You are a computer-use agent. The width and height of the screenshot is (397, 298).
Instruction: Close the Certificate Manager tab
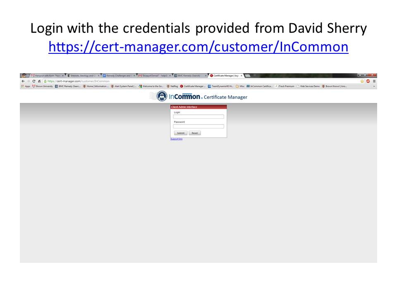pyautogui.click(x=241, y=75)
